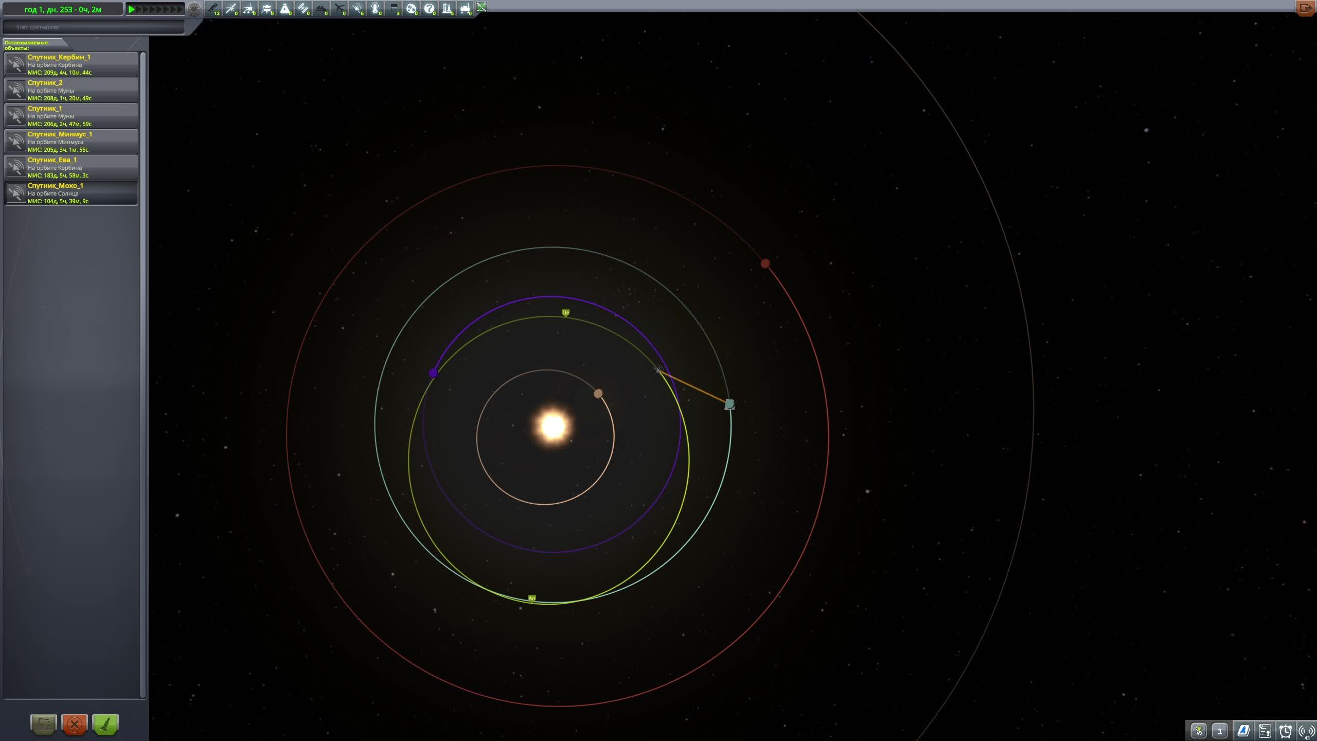The image size is (1317, 741).
Task: Open the CommNet signal icon
Action: click(1306, 730)
